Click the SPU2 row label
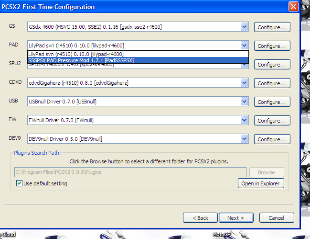The width and height of the screenshot is (310, 239). pyautogui.click(x=15, y=63)
